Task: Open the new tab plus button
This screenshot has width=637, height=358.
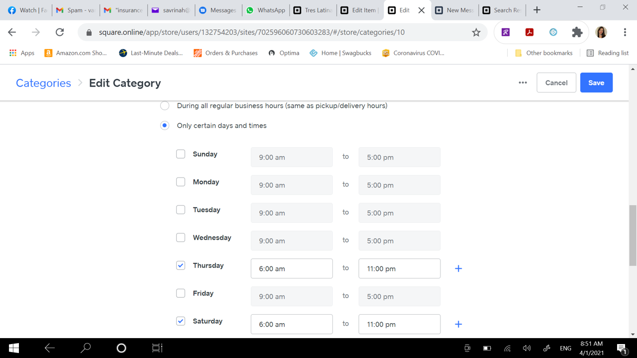Action: click(x=536, y=10)
